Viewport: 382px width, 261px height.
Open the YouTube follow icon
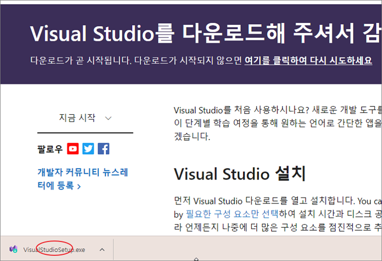(x=73, y=149)
